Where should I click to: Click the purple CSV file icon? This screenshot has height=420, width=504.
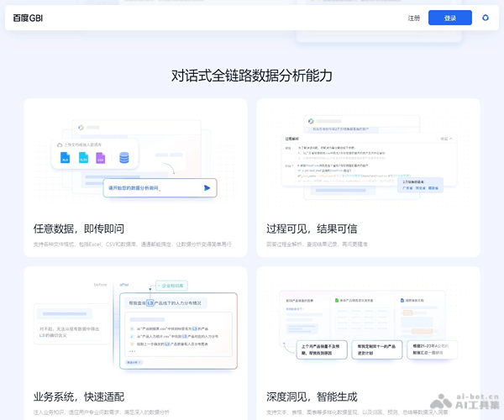[100, 157]
